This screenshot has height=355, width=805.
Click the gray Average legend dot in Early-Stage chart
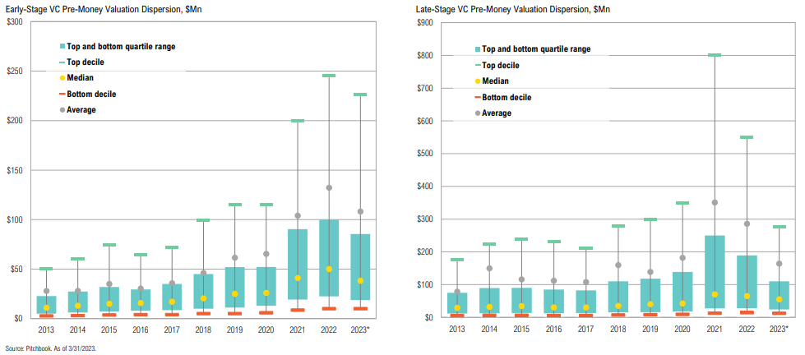coord(62,109)
